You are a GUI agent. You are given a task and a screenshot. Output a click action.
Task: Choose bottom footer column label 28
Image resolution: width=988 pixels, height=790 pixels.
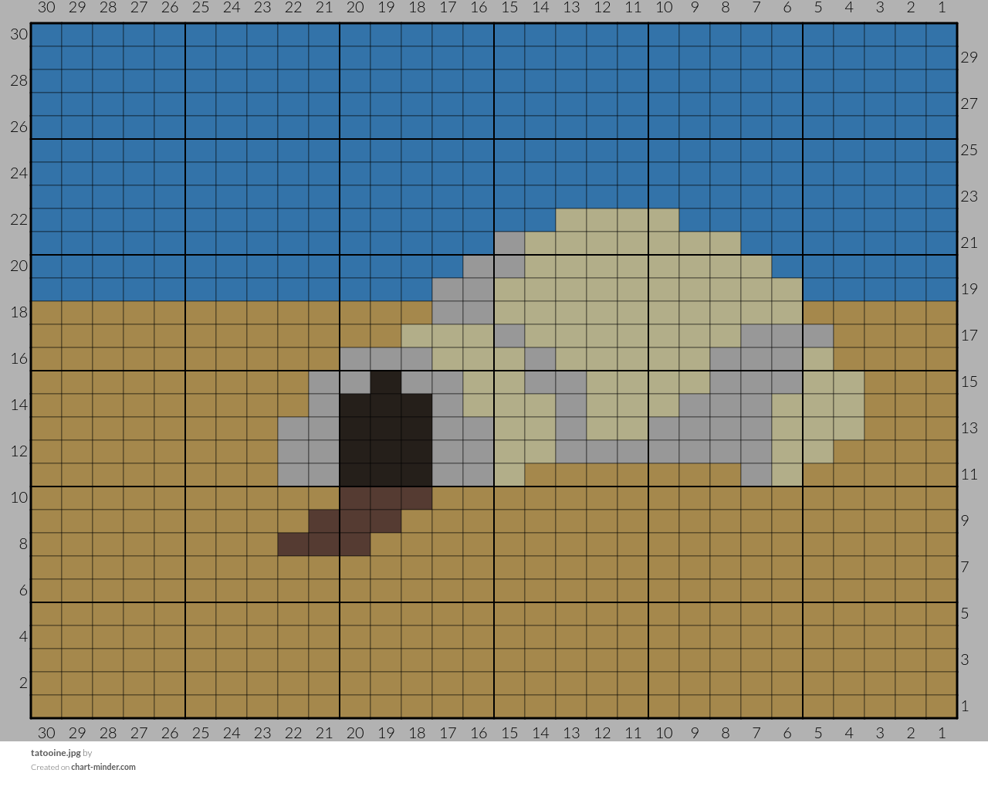(x=108, y=733)
